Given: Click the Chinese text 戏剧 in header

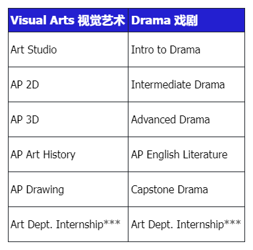Looking at the screenshot, I should point(186,20).
